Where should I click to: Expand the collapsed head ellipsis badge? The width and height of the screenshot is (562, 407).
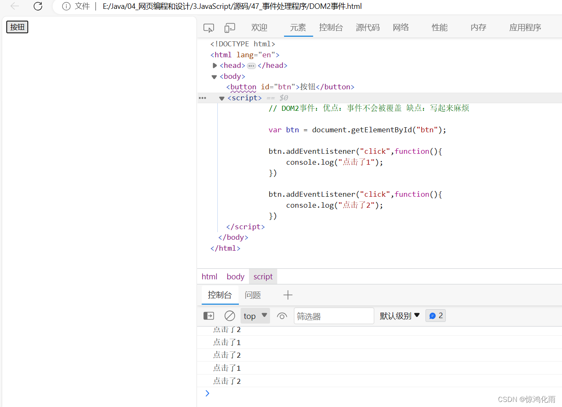point(252,66)
